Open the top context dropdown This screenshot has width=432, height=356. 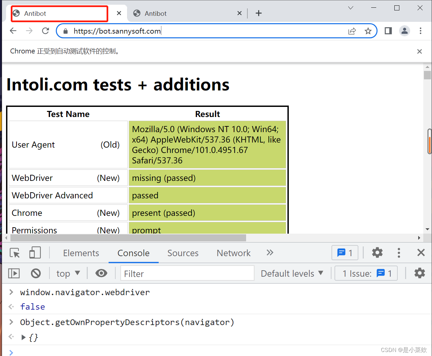68,273
